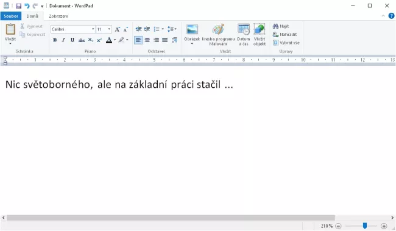Click the 210% zoom level text
Image resolution: width=396 pixels, height=231 pixels.
click(327, 226)
